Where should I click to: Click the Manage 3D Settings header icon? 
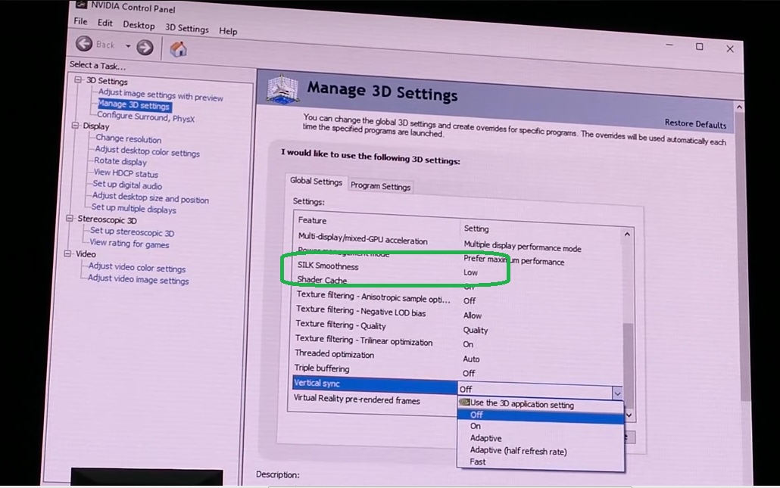(282, 89)
